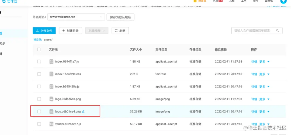Image resolution: width=291 pixels, height=135 pixels.
Task: Click the text/css file type cell
Action: (161, 74)
